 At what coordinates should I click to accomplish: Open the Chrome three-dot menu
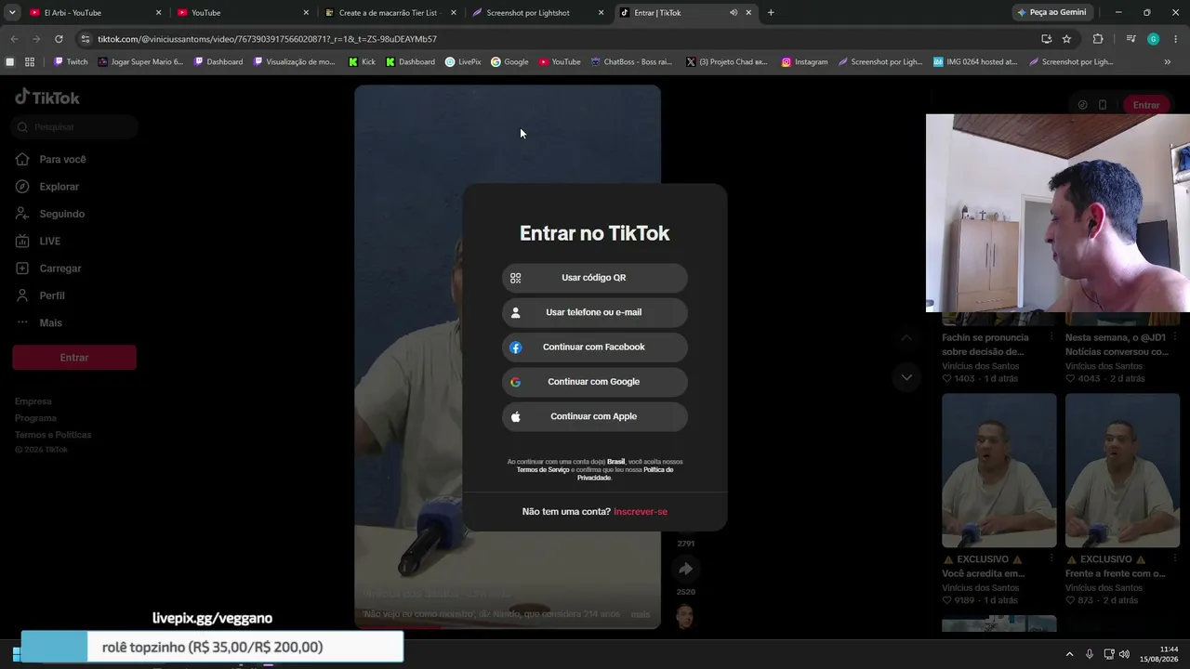[x=1176, y=39]
